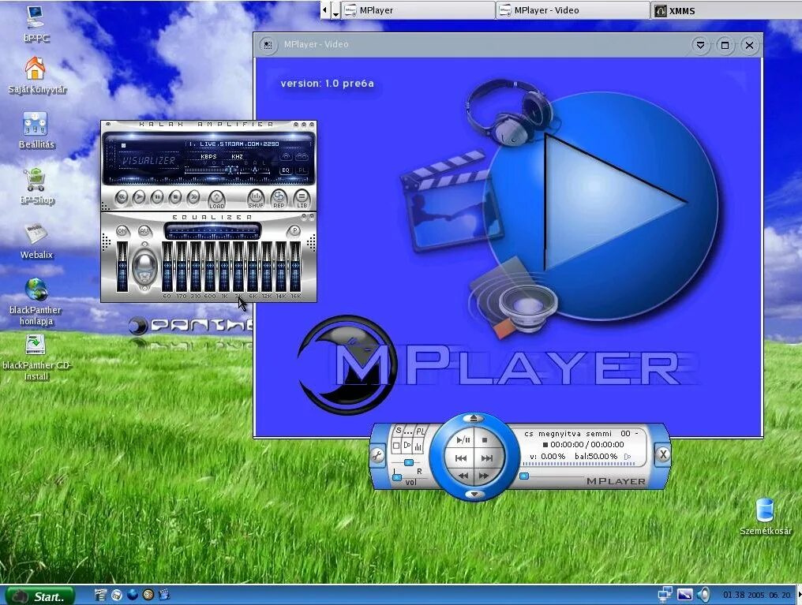Toggle the EQ window button in XMMS
Image resolution: width=802 pixels, height=605 pixels.
(x=286, y=170)
